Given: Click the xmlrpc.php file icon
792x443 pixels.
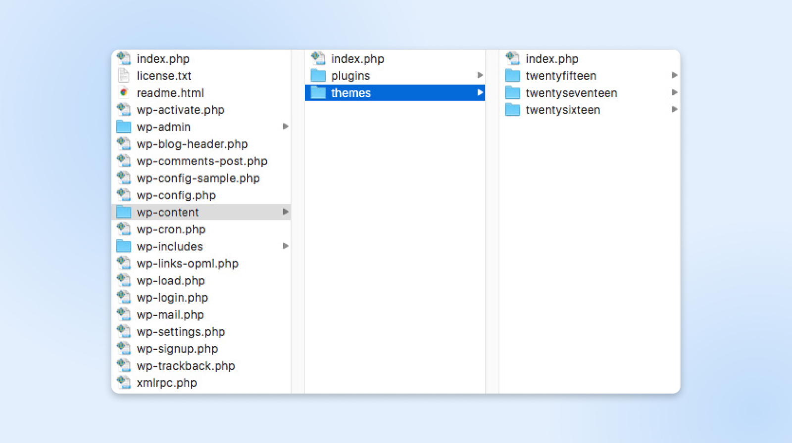Looking at the screenshot, I should (123, 383).
